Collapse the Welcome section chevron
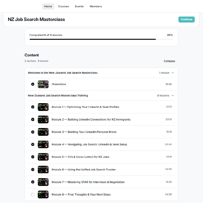This screenshot has height=203, width=203. coord(173,73)
